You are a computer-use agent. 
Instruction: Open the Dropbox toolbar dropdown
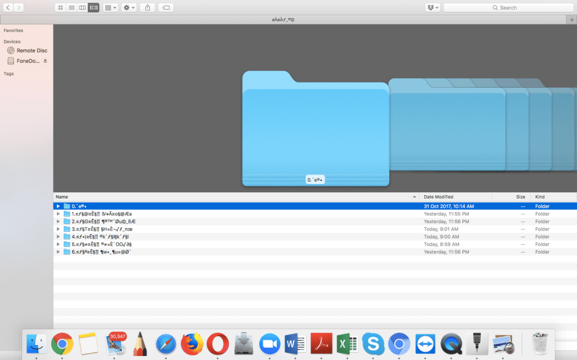click(x=432, y=7)
